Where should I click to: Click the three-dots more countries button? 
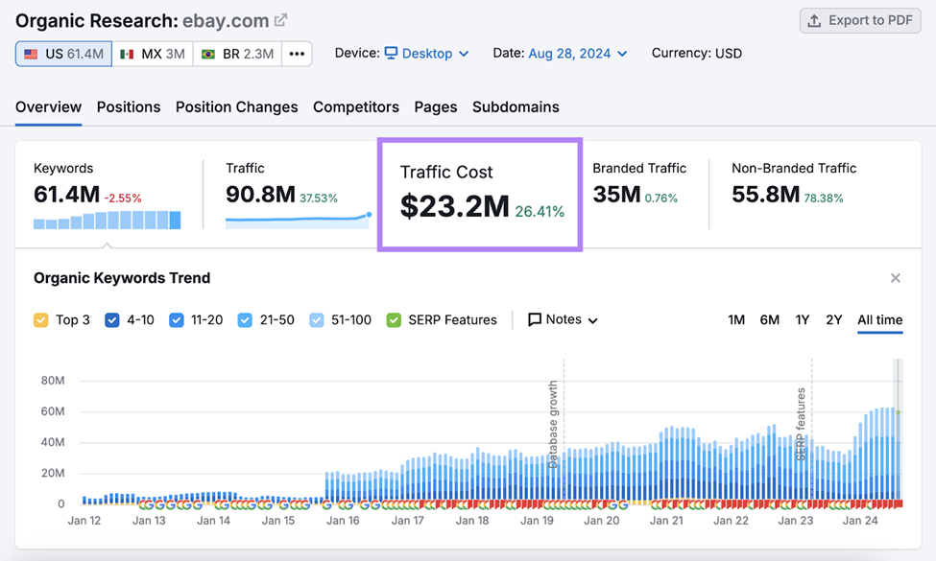tap(297, 54)
